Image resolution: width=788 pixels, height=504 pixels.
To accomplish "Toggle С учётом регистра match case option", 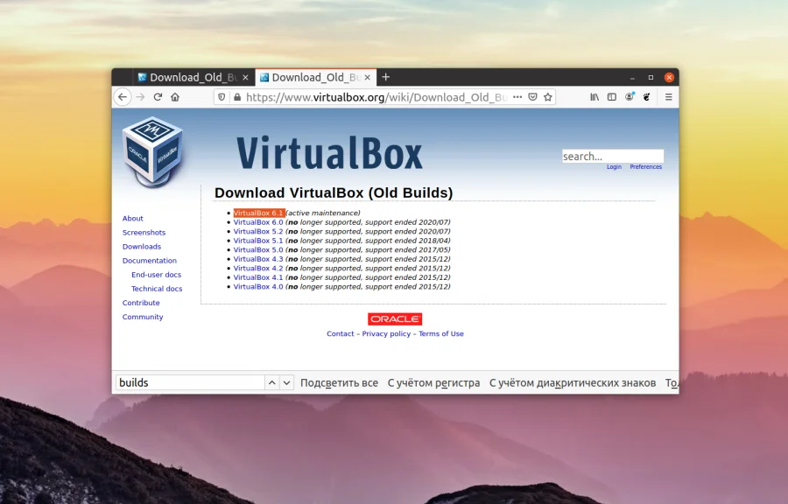I will coord(433,382).
